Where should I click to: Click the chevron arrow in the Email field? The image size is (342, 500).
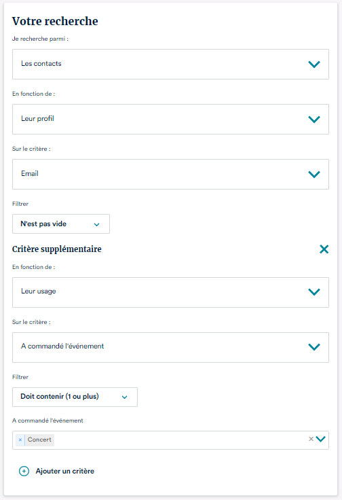click(x=314, y=175)
